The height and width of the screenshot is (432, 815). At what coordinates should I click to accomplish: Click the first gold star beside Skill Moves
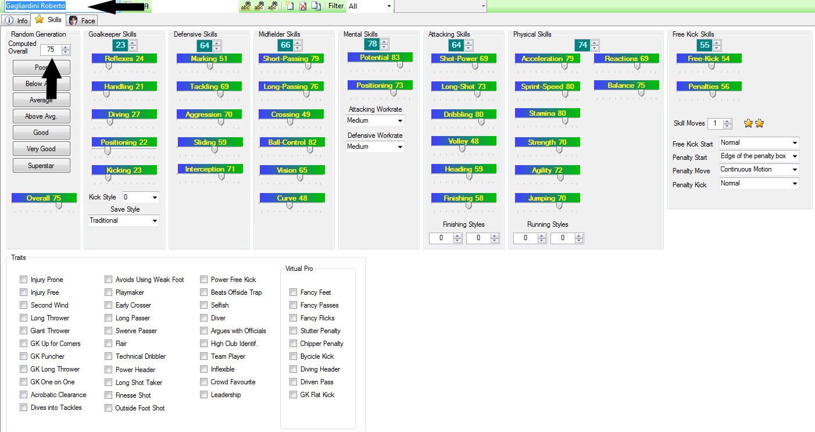pyautogui.click(x=748, y=123)
